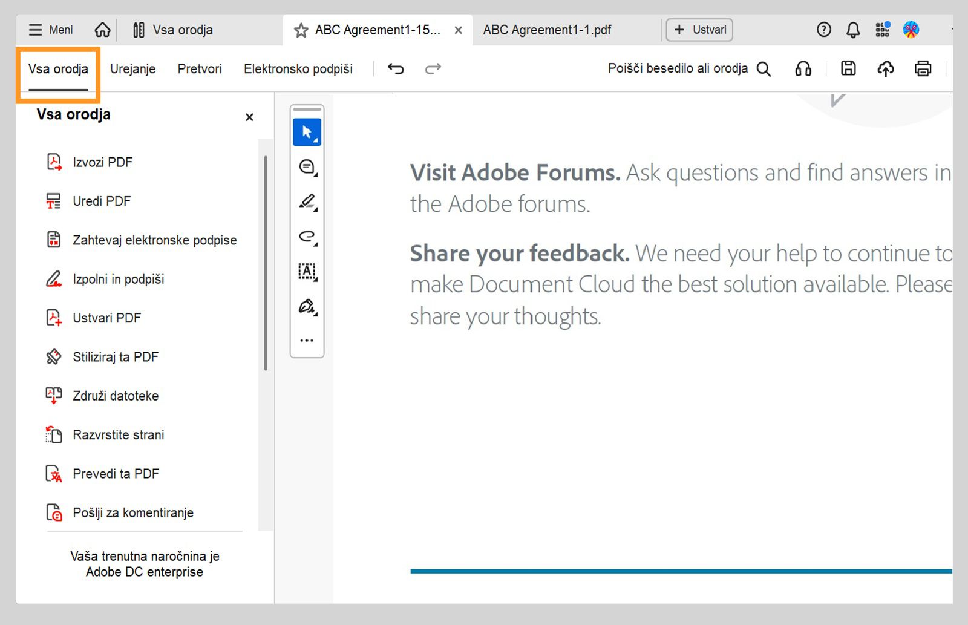Activate the add text box tool

tap(307, 271)
